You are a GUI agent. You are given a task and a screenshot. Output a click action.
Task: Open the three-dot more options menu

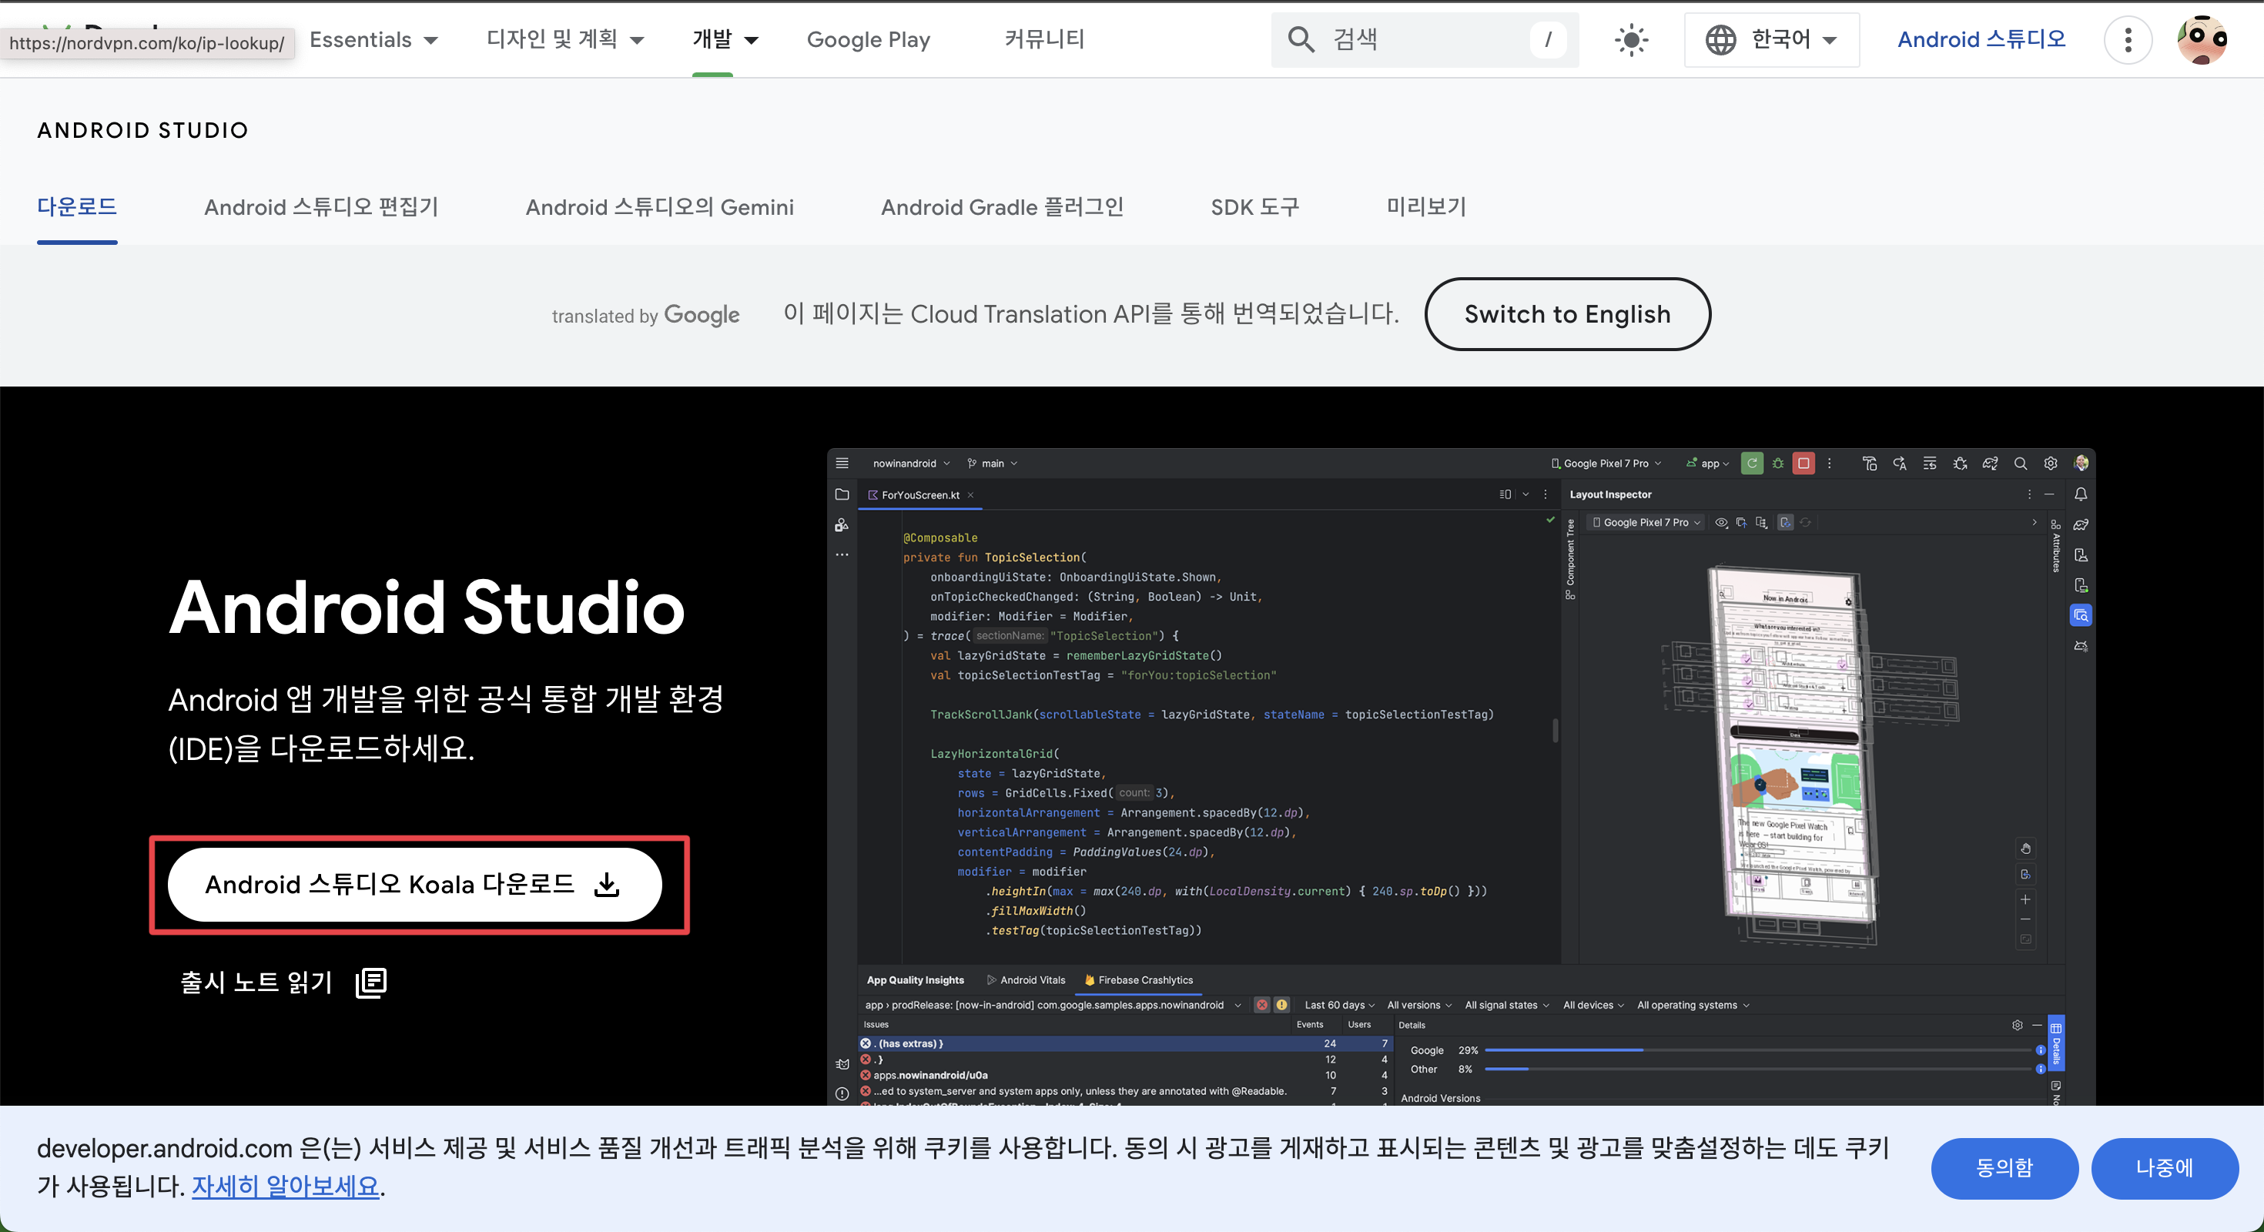click(x=2128, y=39)
